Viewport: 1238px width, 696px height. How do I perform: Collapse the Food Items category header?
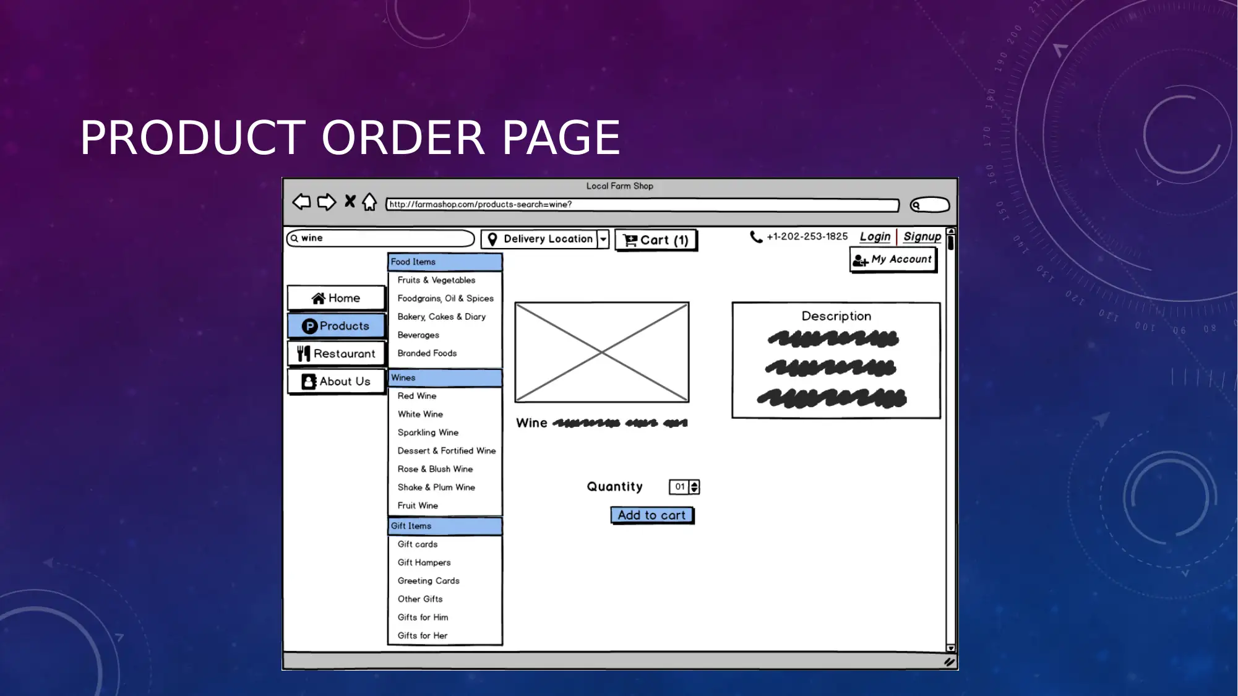pyautogui.click(x=445, y=262)
